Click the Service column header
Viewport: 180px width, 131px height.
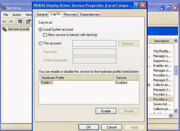click(125, 78)
